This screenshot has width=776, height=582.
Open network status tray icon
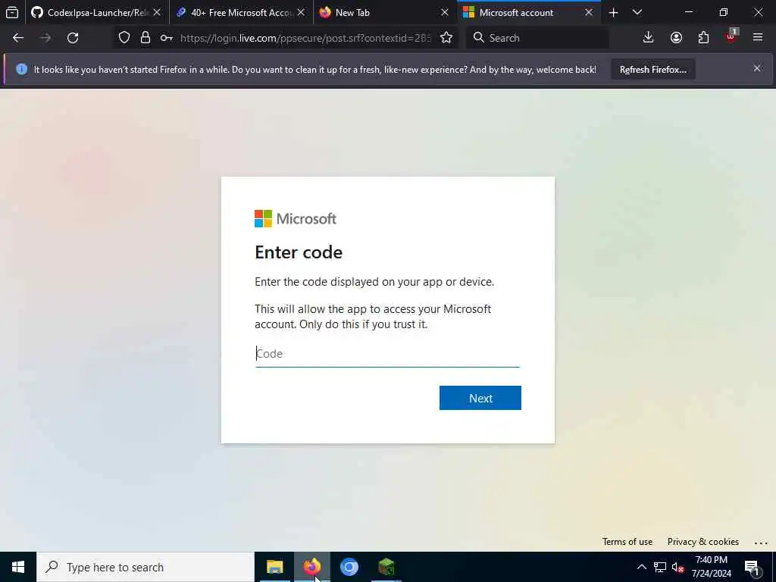tap(660, 567)
